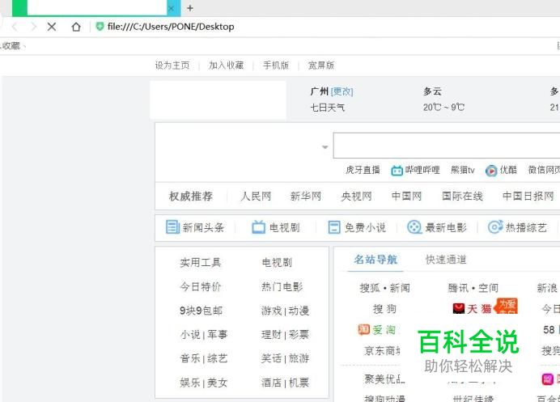Visit 中国日报网
Screen dimensions: 560x402
528,196
